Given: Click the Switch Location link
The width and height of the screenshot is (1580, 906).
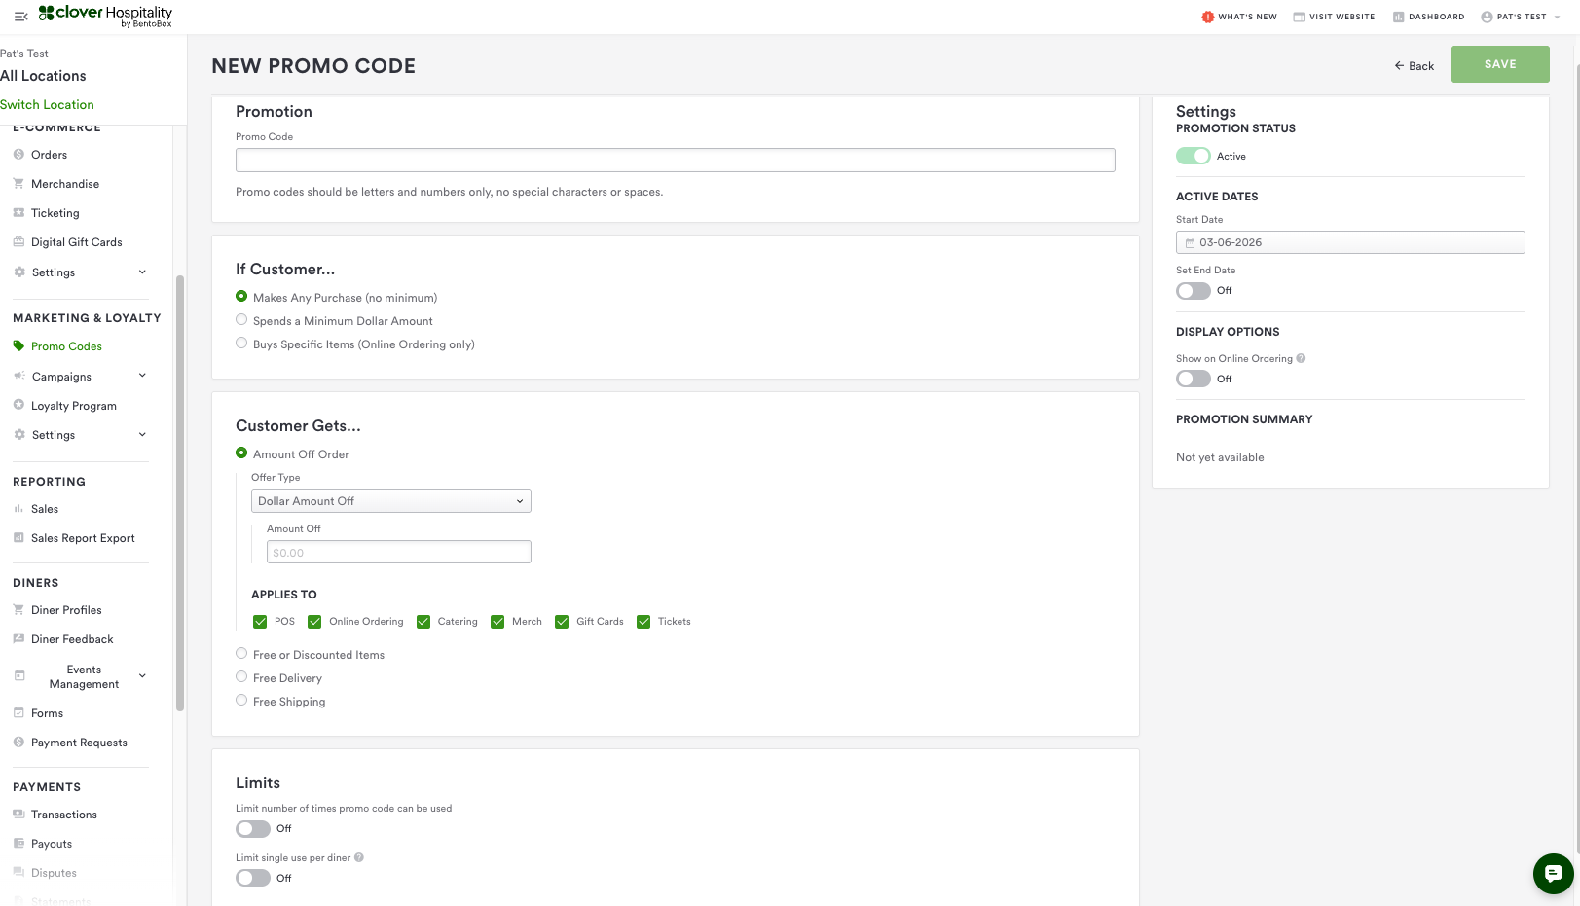Looking at the screenshot, I should (x=47, y=105).
